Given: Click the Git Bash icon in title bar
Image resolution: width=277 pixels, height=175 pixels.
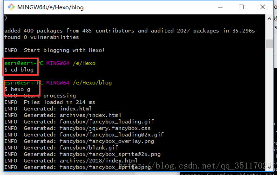Looking at the screenshot, I should (11, 7).
